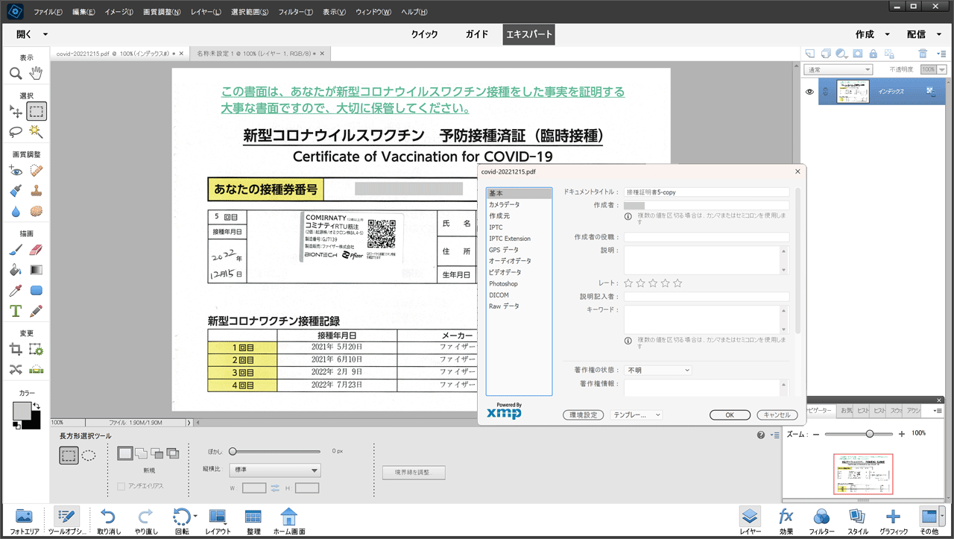Create a new layer in Layers panel
Screen dimensions: 954x539
click(810, 54)
